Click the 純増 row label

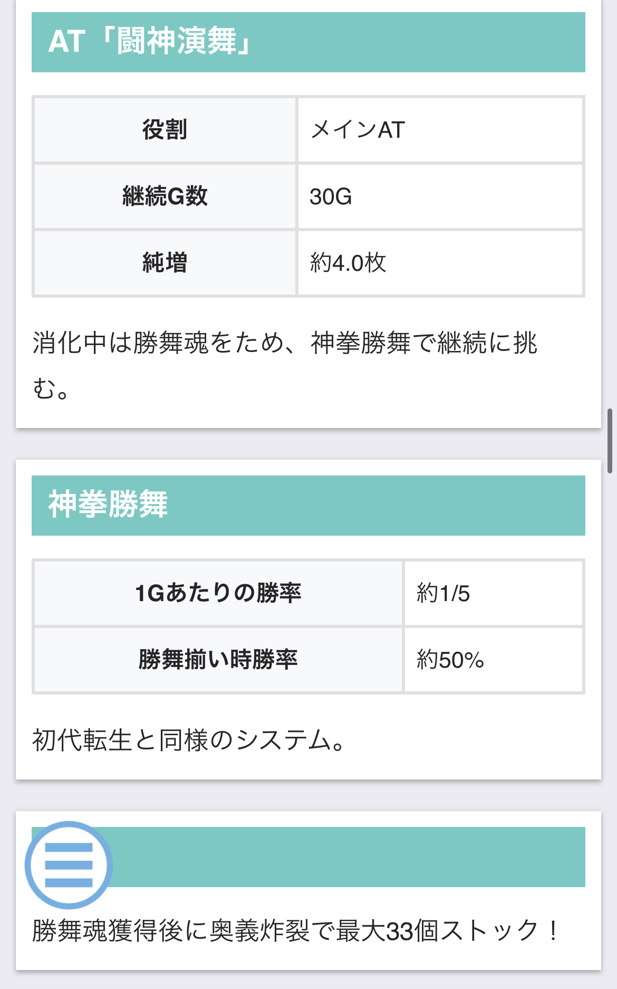tap(165, 263)
